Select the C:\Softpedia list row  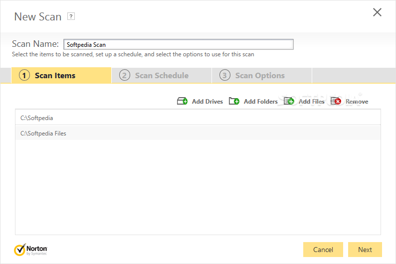point(198,118)
